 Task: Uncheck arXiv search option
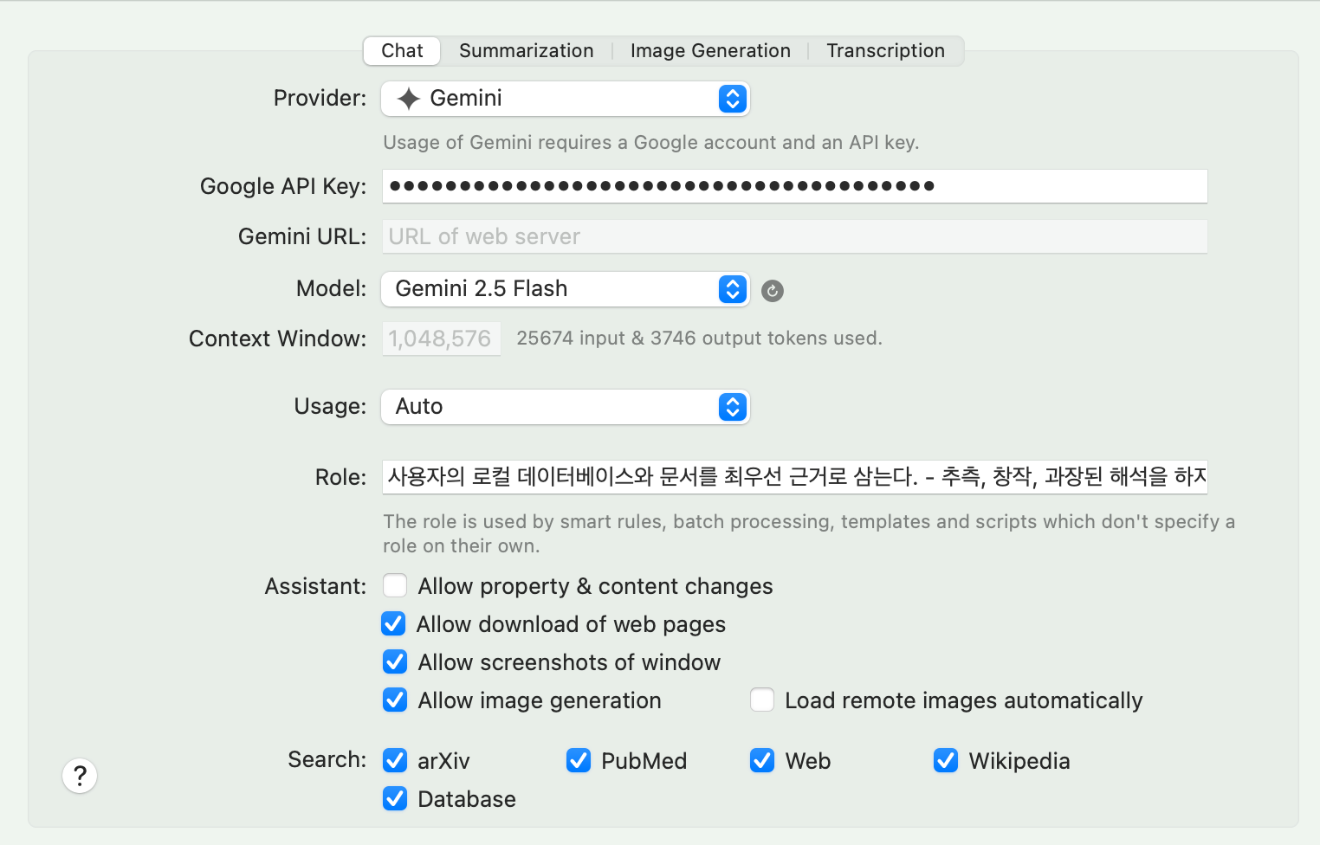point(395,761)
